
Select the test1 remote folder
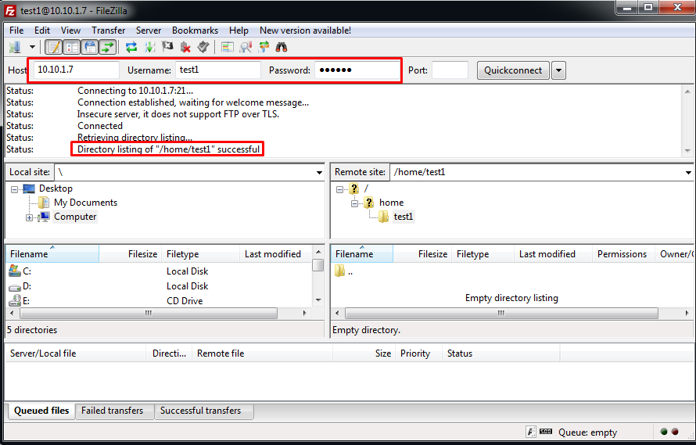click(403, 217)
